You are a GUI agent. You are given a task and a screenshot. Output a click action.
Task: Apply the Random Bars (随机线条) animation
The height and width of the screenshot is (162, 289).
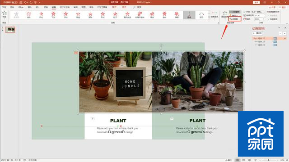tap(127, 15)
